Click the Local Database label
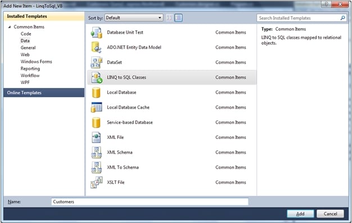The height and width of the screenshot is (223, 352). (x=121, y=92)
